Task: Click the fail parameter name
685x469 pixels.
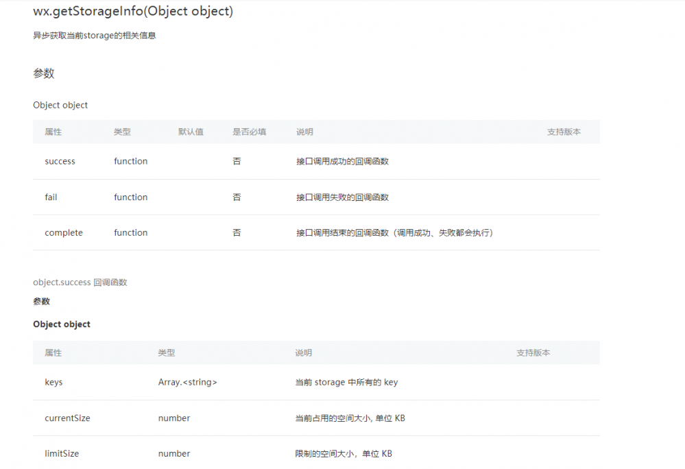Action: (x=51, y=197)
